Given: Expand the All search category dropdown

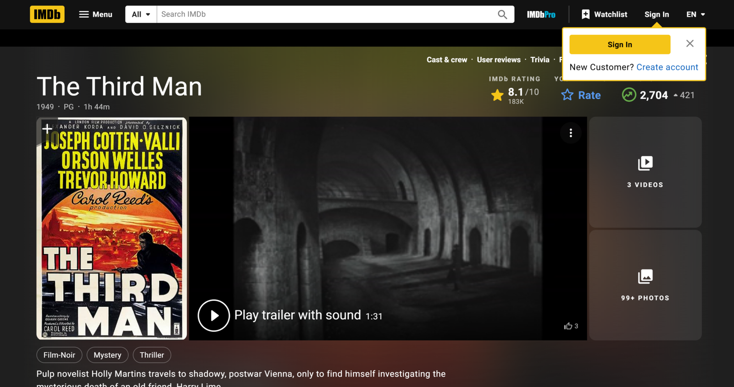Looking at the screenshot, I should coord(141,14).
